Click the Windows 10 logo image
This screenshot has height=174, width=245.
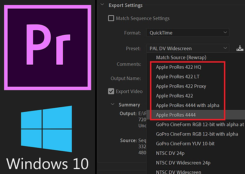point(47,129)
